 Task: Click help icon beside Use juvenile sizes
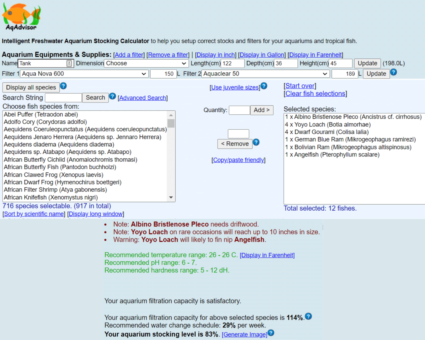pyautogui.click(x=264, y=86)
